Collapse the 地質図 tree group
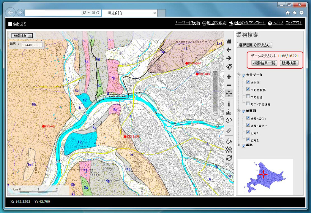 point(239,111)
